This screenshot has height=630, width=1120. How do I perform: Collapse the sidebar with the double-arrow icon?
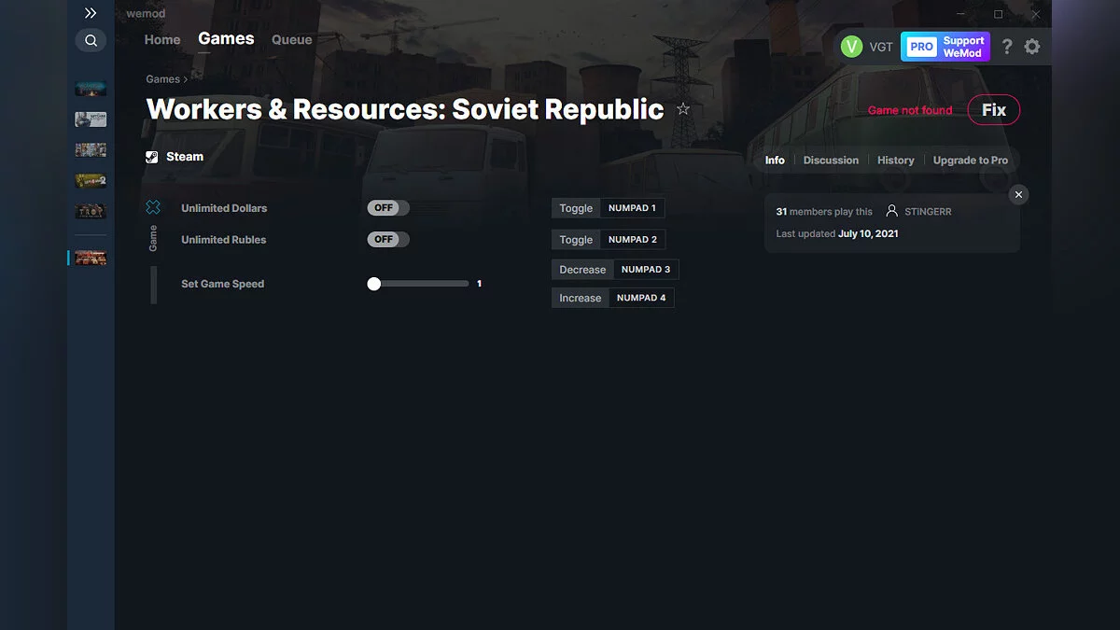coord(91,13)
